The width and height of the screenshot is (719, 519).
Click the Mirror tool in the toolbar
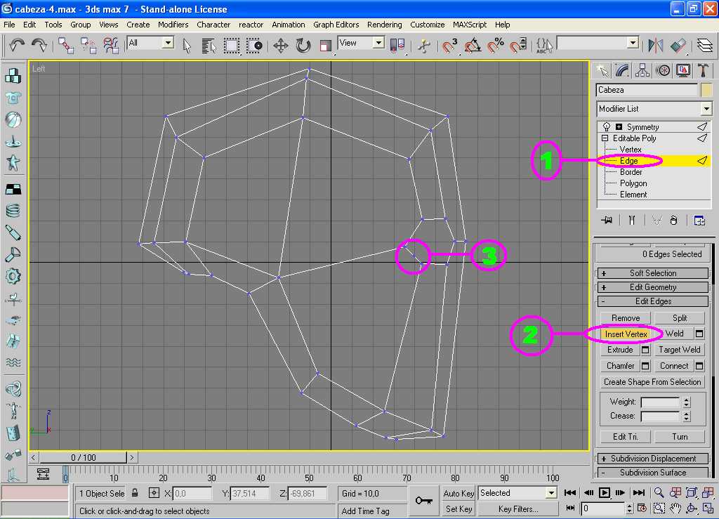[656, 46]
